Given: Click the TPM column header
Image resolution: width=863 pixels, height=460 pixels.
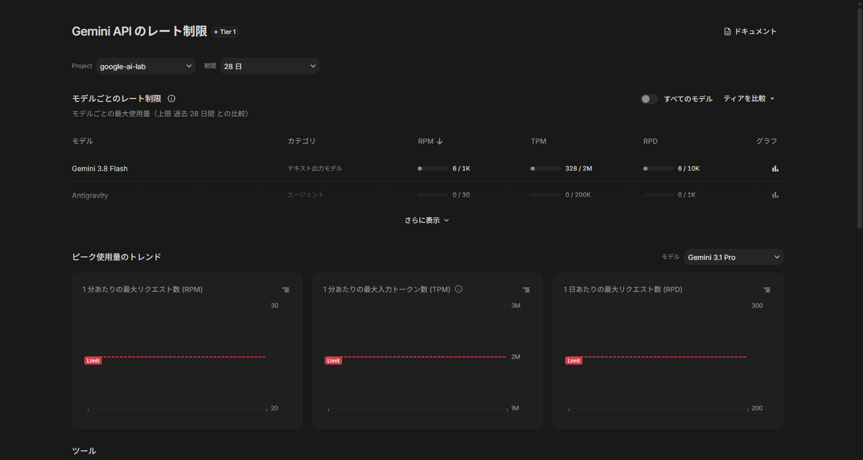Looking at the screenshot, I should click(x=538, y=141).
